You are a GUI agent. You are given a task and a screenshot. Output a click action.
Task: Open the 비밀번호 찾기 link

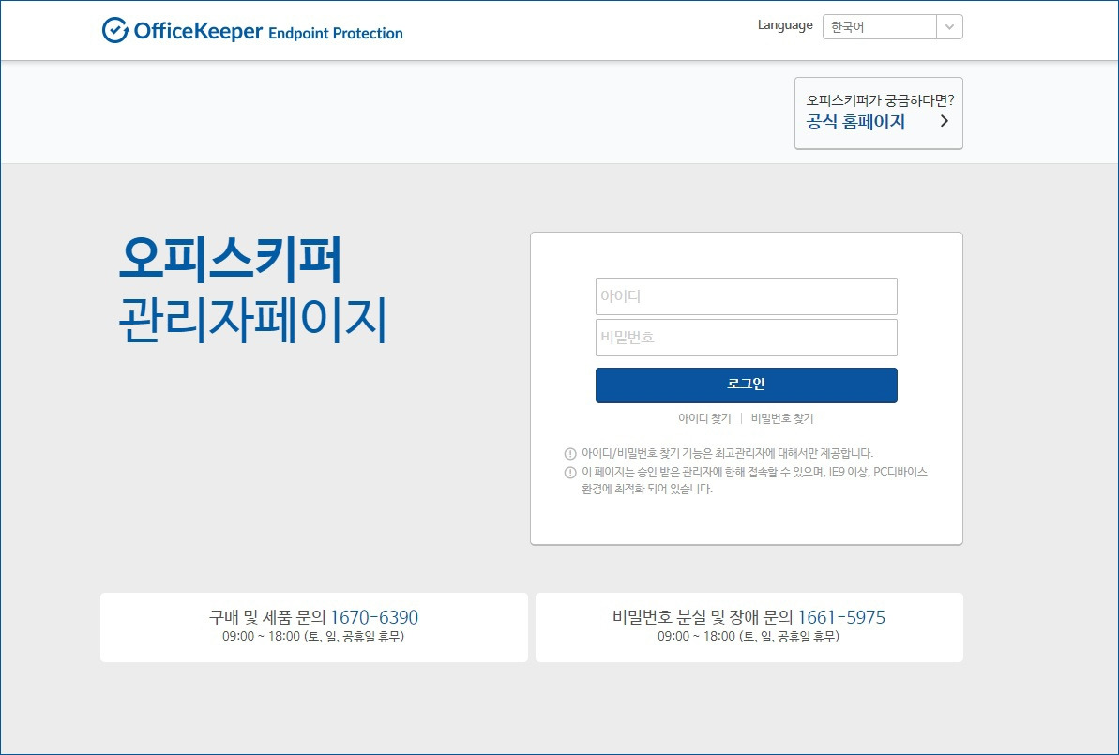tap(782, 419)
